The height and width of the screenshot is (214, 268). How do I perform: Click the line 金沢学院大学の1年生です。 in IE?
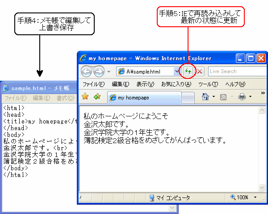pos(127,132)
